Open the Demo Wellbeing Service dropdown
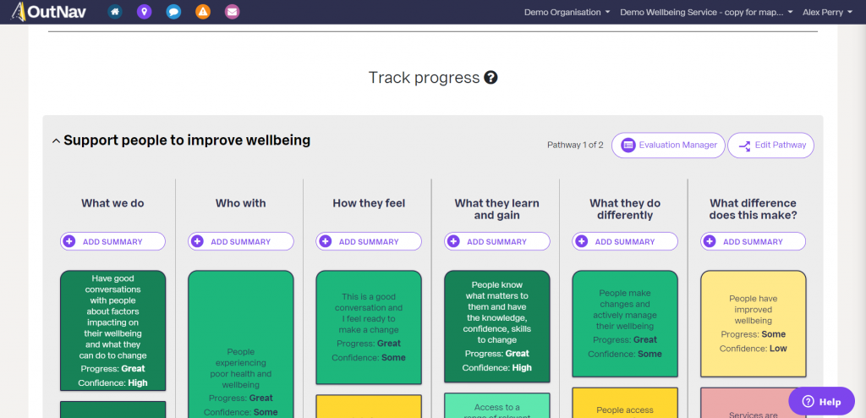This screenshot has width=866, height=418. [x=706, y=12]
